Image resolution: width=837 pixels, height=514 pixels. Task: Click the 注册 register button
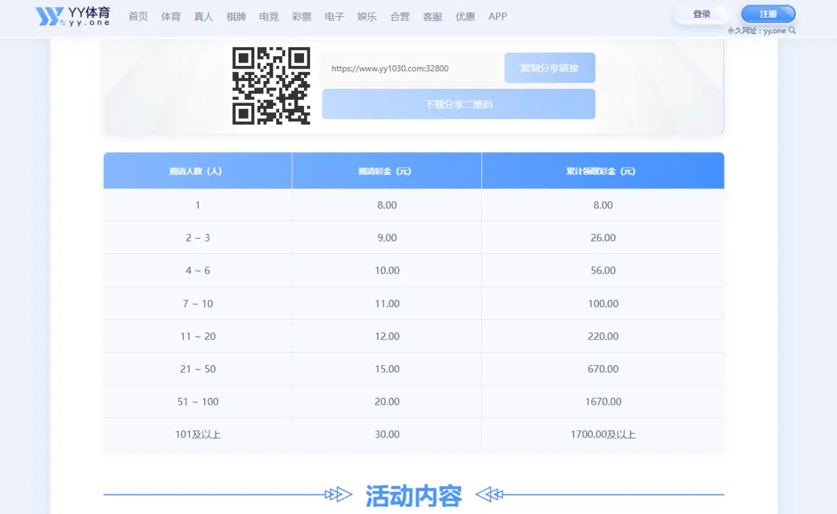coord(768,13)
